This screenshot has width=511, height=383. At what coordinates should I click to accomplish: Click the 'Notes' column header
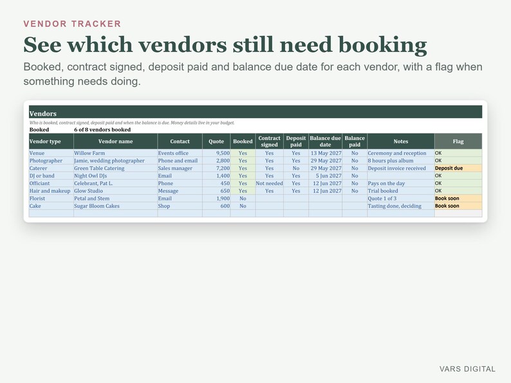tap(401, 141)
